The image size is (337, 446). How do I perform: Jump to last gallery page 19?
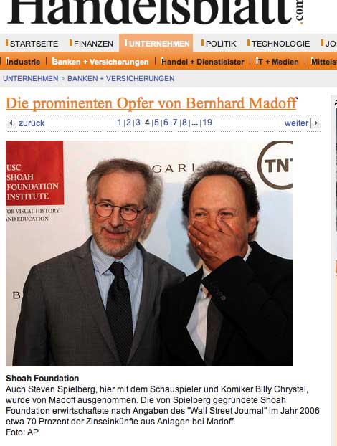click(x=207, y=123)
